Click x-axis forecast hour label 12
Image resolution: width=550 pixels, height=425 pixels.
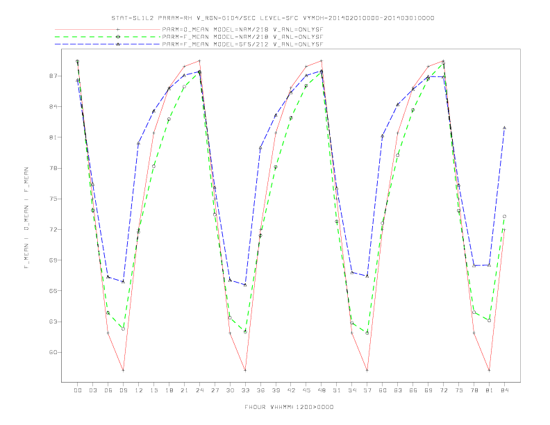point(139,390)
